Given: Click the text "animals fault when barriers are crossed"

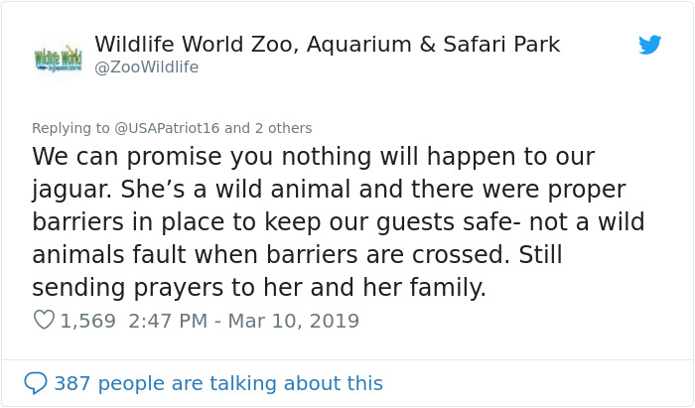Looking at the screenshot, I should point(271,255).
